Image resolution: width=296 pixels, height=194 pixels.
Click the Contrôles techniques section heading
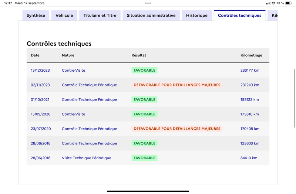[x=59, y=44]
